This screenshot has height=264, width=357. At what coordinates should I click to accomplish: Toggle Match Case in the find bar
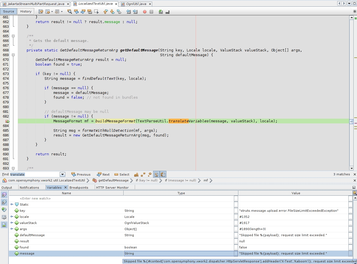136,175
